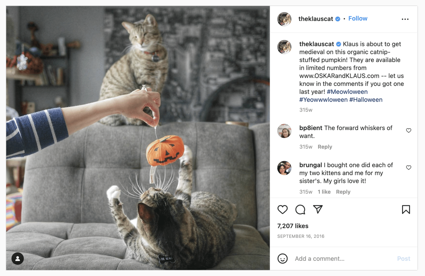The height and width of the screenshot is (276, 425).
Task: Reply to bp8ient's comment
Action: pos(325,147)
